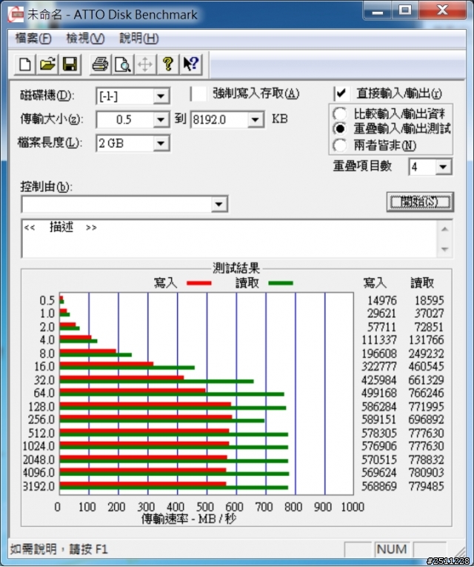Open the 檔案(F) menu
This screenshot has width=474, height=567.
33,39
